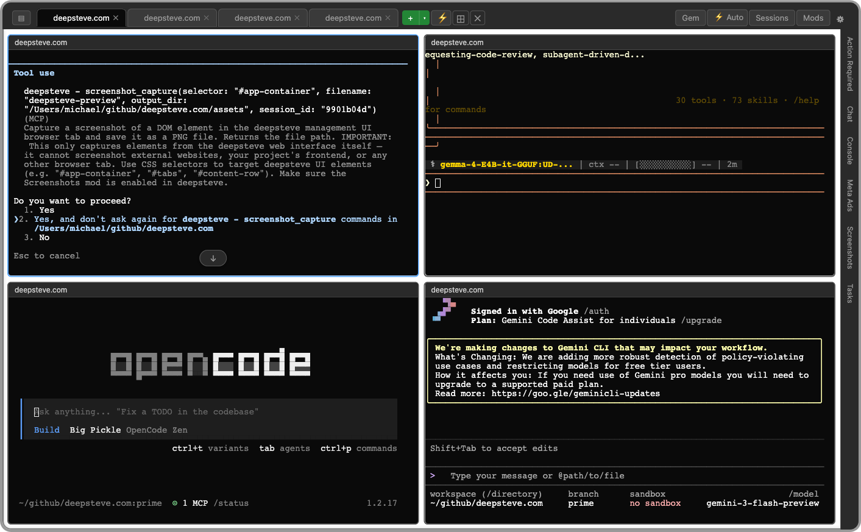Click the Tool use heading
This screenshot has width=861, height=532.
pyautogui.click(x=34, y=73)
